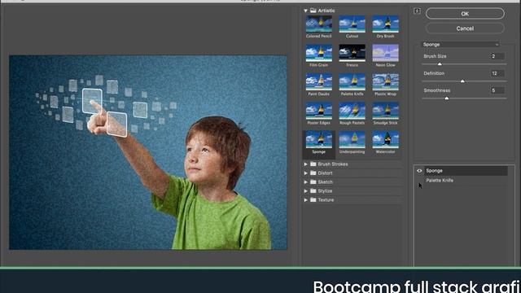Click the Definition value field
The height and width of the screenshot is (293, 521).
point(497,73)
